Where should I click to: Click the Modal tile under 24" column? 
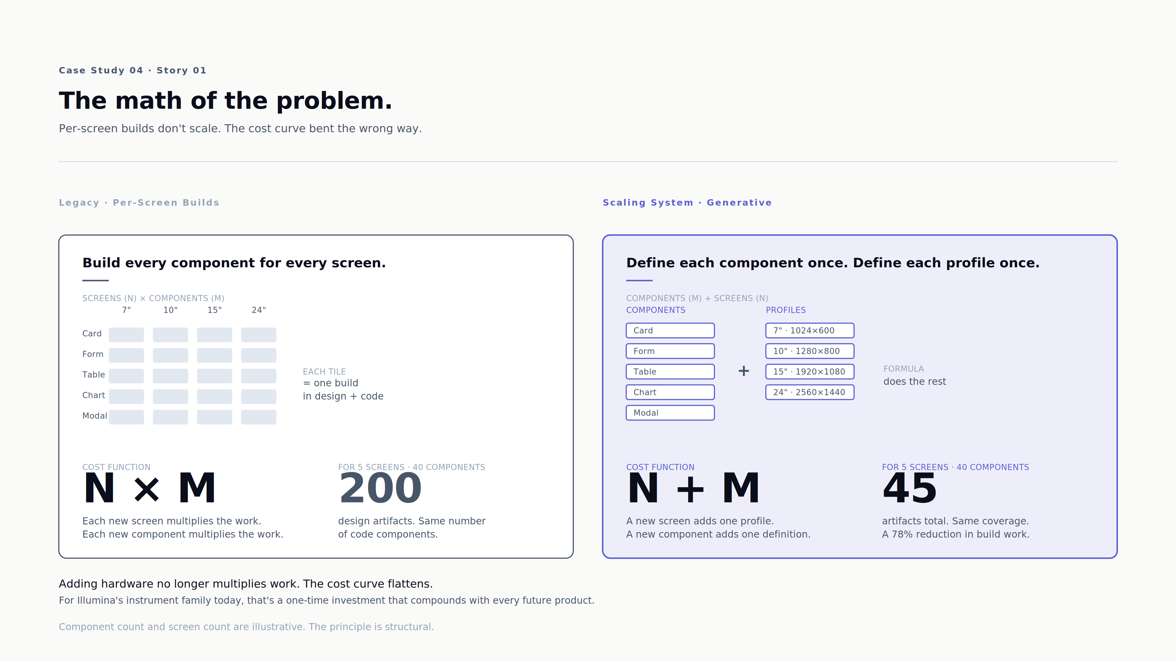point(258,417)
